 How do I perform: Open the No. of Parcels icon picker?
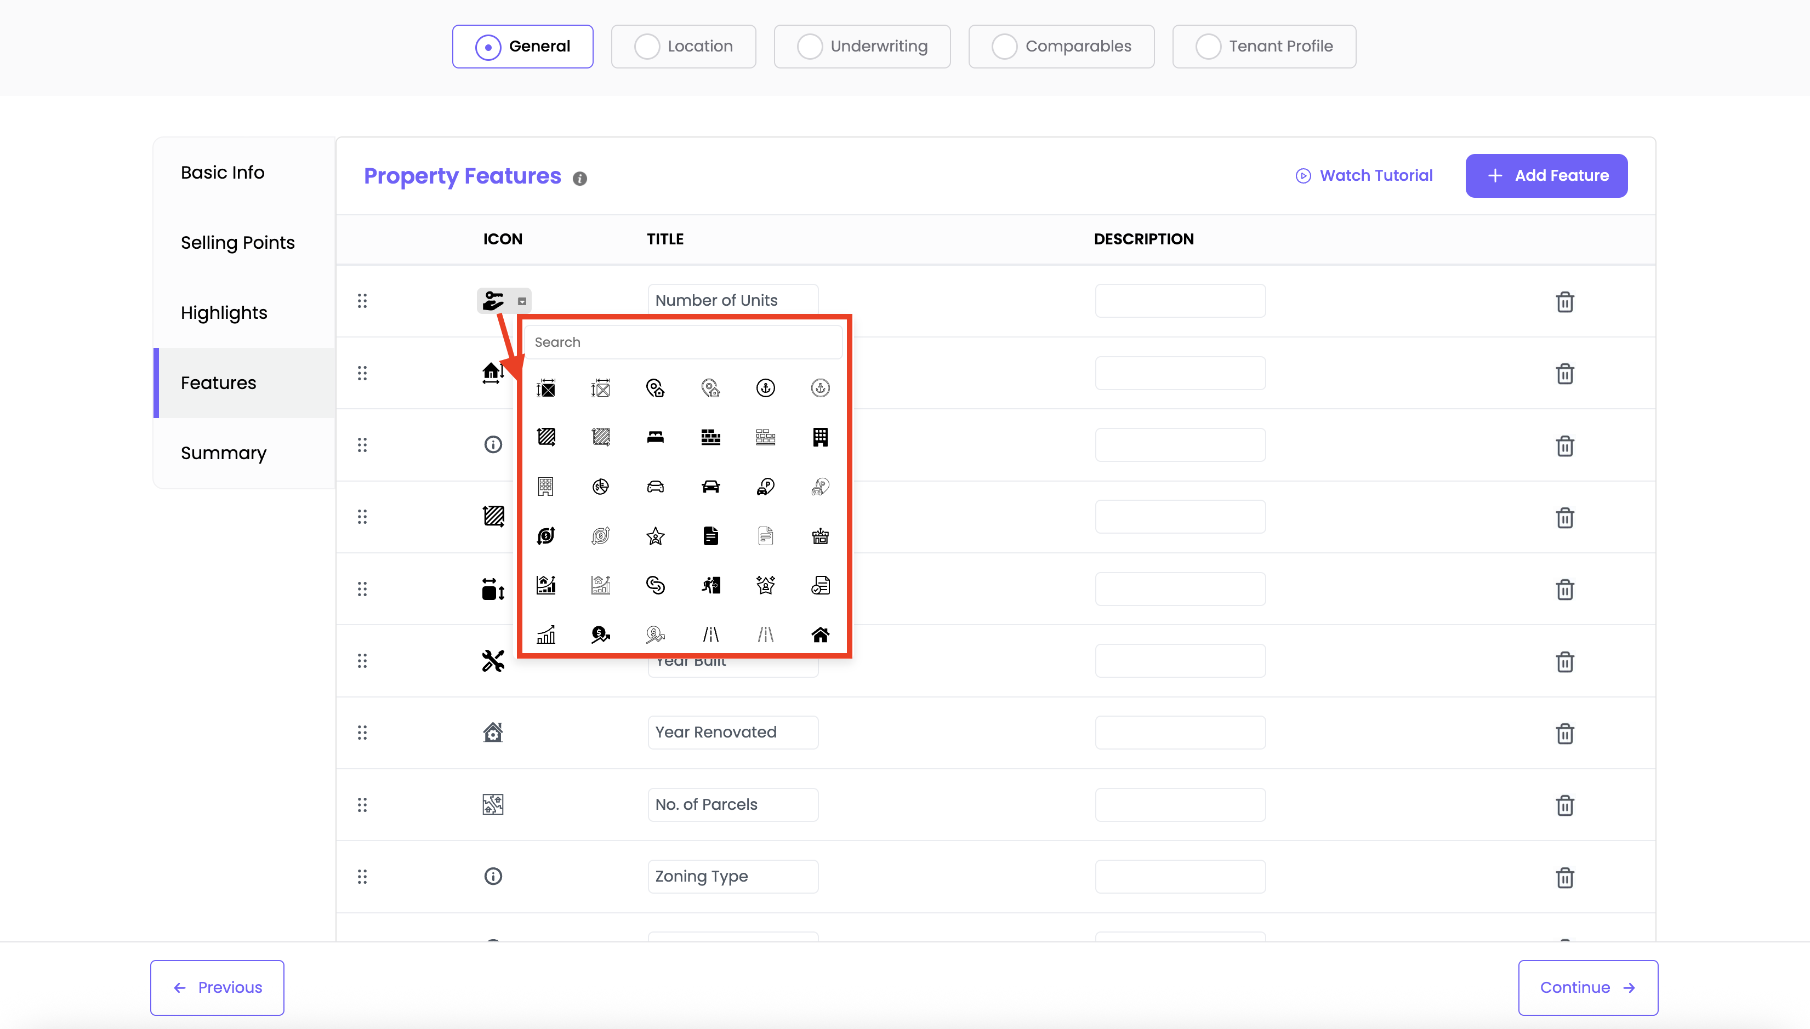[x=493, y=804]
